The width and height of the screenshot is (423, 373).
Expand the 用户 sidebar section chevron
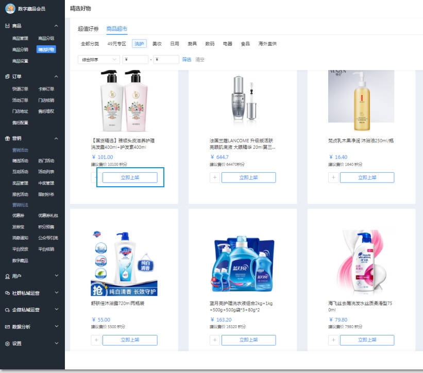click(x=56, y=276)
